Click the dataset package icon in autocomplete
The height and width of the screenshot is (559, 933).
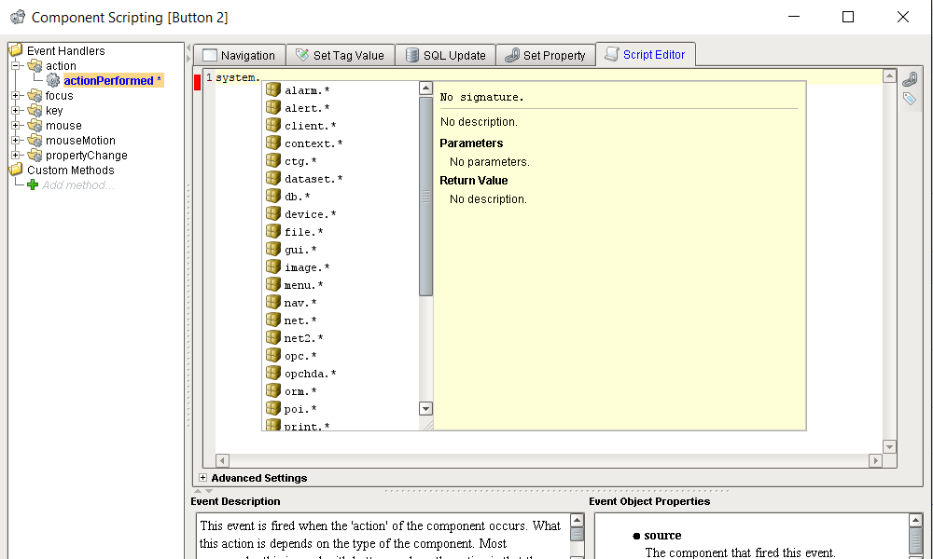click(x=273, y=178)
